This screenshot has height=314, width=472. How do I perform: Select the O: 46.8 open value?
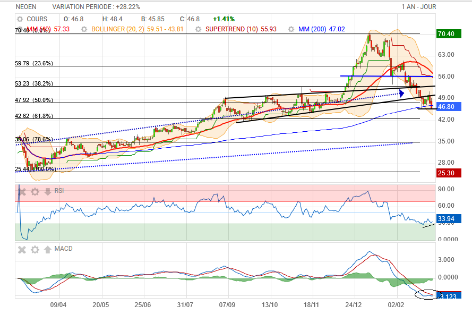click(73, 19)
